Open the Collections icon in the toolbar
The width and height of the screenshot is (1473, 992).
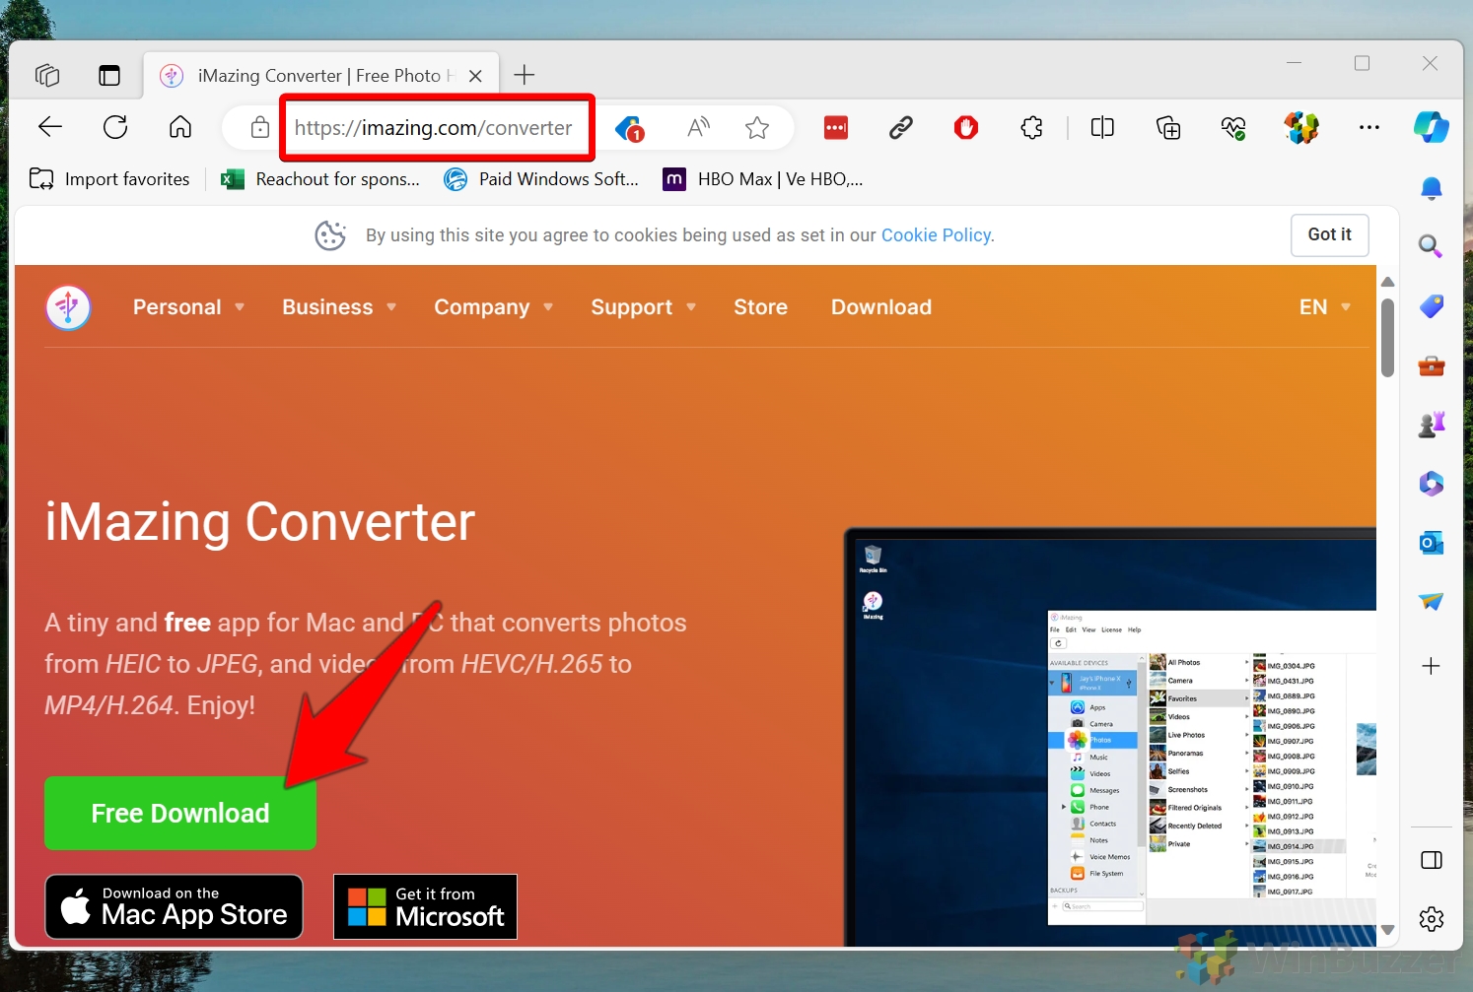click(x=1168, y=127)
